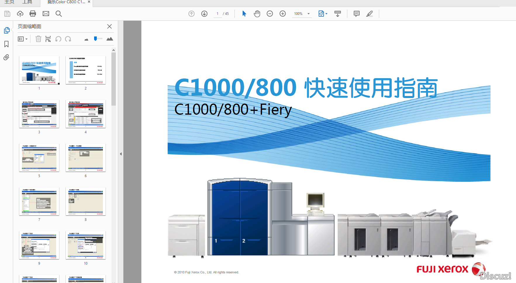The width and height of the screenshot is (516, 283).
Task: Click the Zoom in plus icon
Action: pos(283,14)
